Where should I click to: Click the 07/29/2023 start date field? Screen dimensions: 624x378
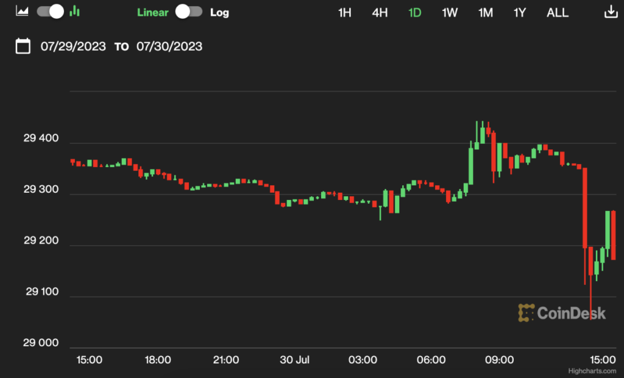click(x=73, y=46)
